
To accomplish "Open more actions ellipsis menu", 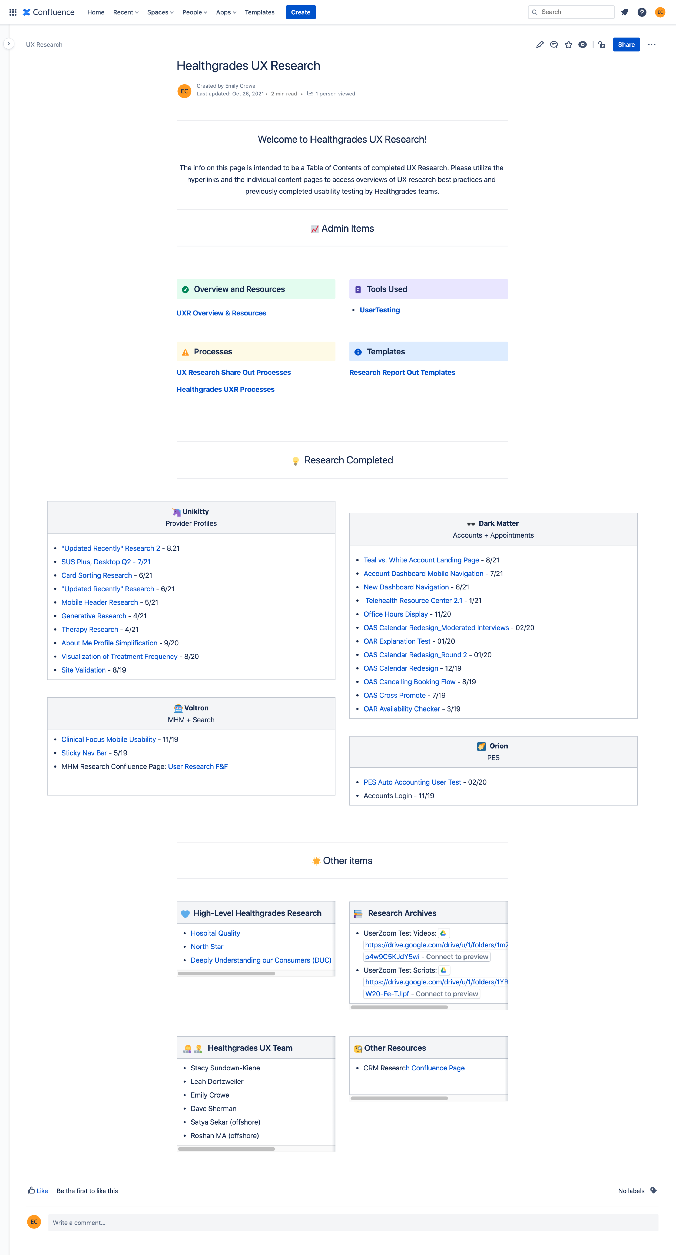I will coord(651,45).
